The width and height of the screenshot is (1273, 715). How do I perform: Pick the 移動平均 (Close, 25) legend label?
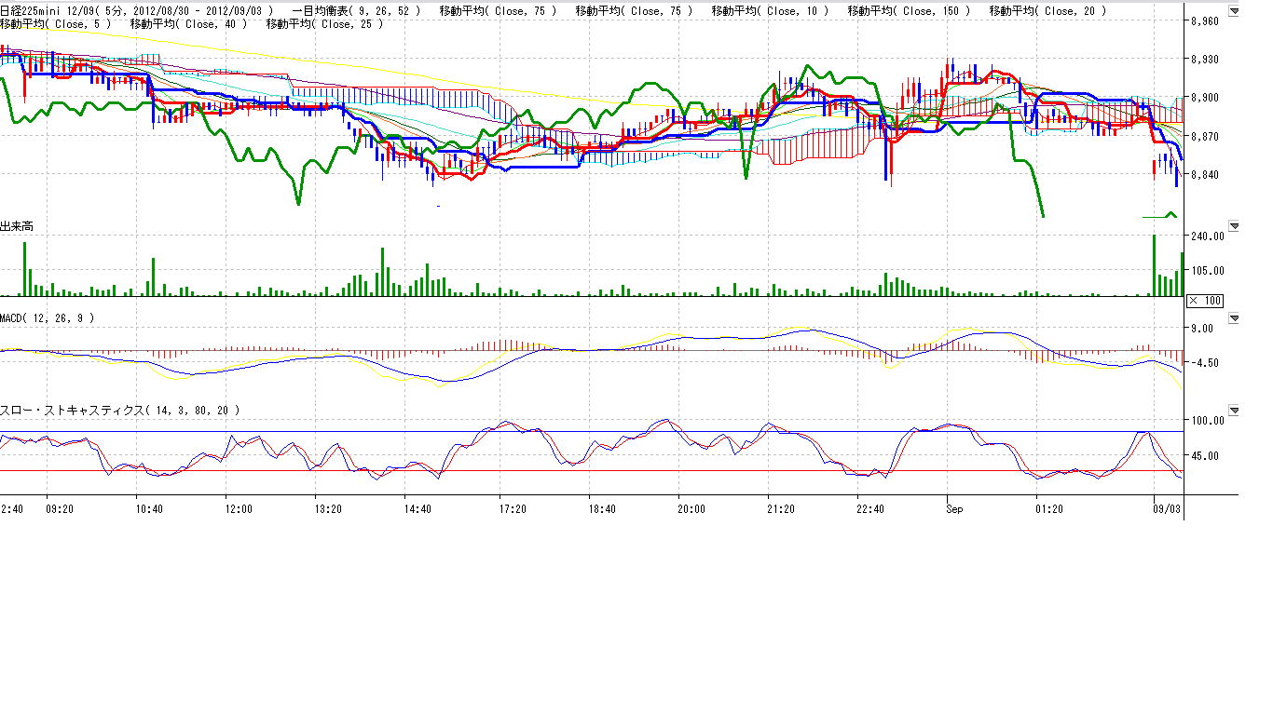coord(324,23)
